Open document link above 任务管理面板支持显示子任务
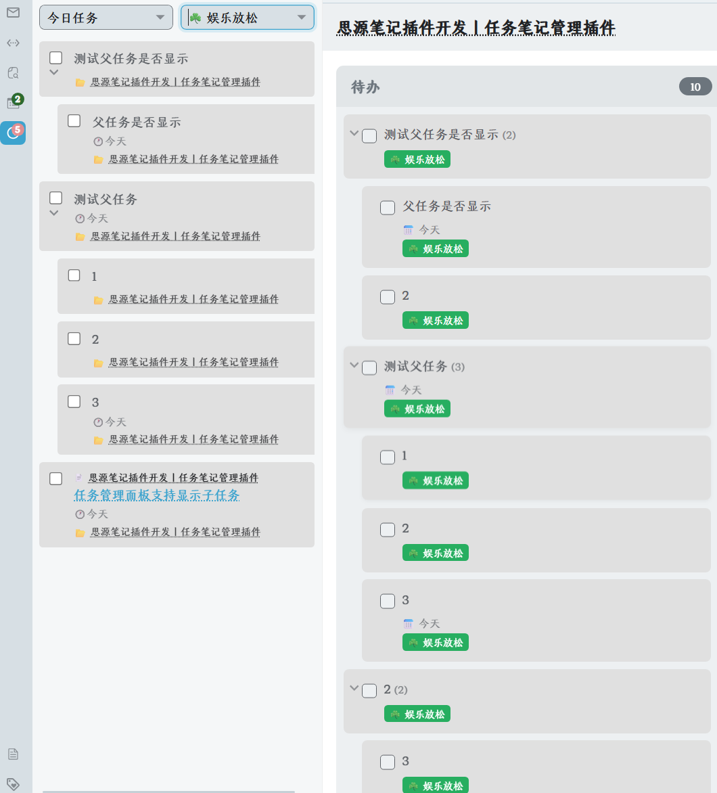 coord(173,478)
